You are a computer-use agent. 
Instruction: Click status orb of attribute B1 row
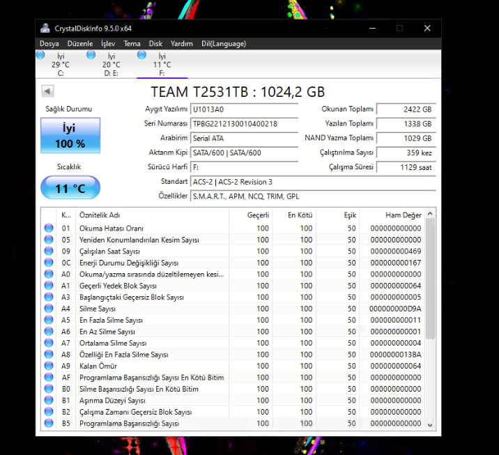click(49, 400)
